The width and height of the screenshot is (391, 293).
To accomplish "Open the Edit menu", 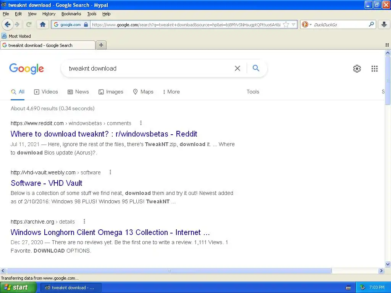I will coord(18,14).
